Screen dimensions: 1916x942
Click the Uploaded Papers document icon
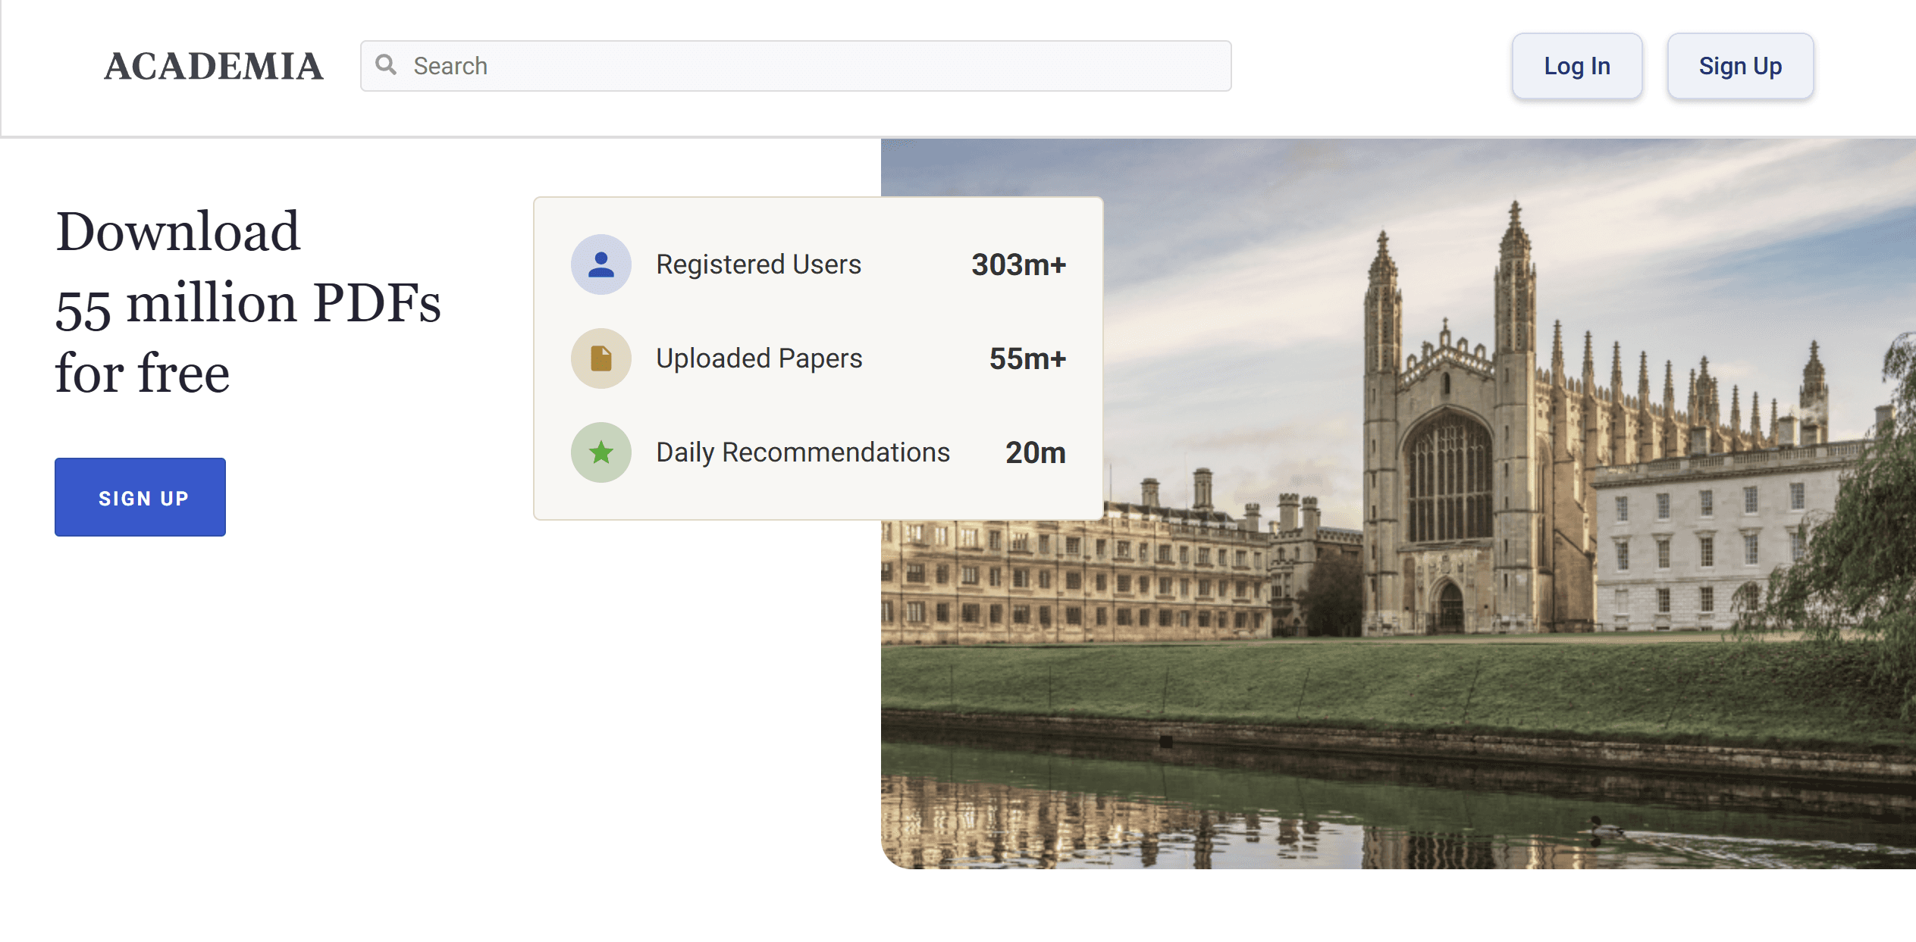[x=601, y=358]
